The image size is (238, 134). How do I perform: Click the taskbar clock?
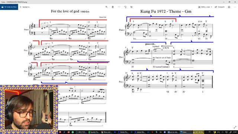coord(235,132)
